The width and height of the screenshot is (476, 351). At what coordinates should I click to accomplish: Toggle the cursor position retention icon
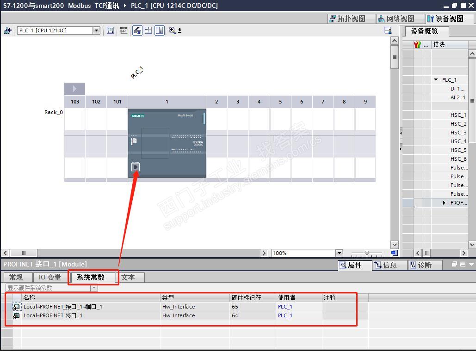(x=160, y=30)
